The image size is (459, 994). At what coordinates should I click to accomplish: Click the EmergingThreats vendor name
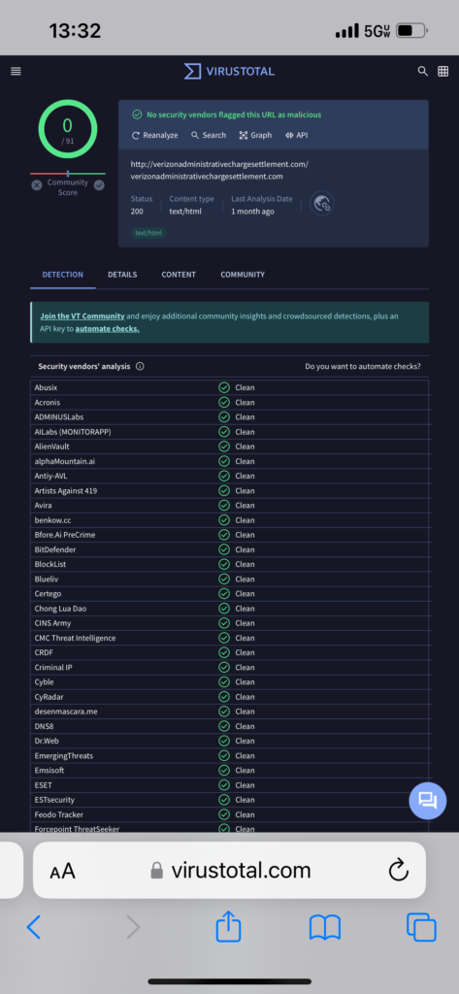pos(64,755)
